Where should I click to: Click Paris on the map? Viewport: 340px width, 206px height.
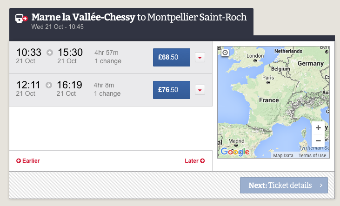coord(268,81)
